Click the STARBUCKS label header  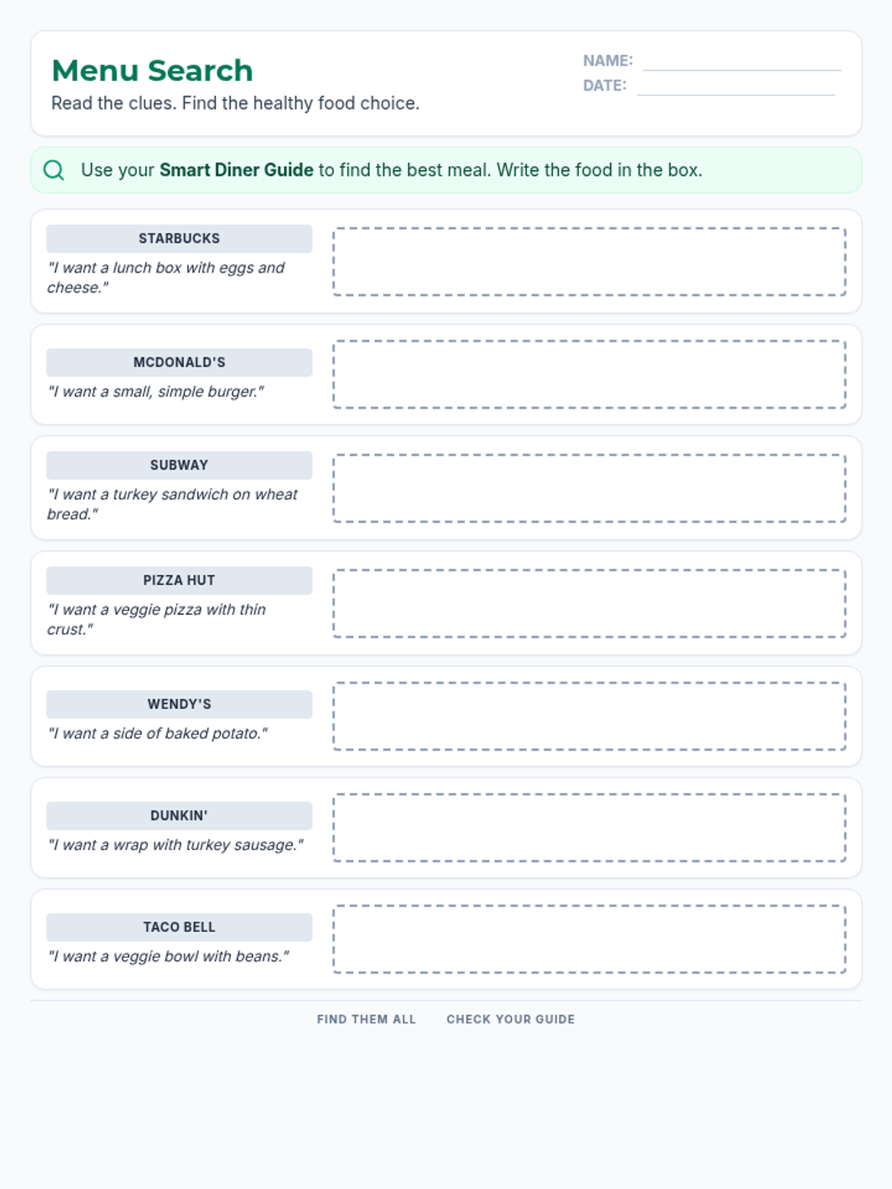179,239
